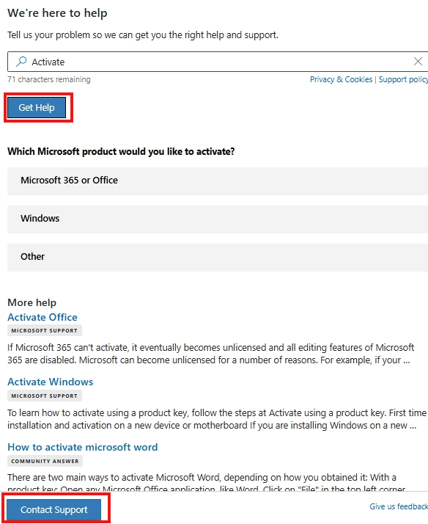Click the 'We're here to help' heading
428x524 pixels.
(57, 13)
